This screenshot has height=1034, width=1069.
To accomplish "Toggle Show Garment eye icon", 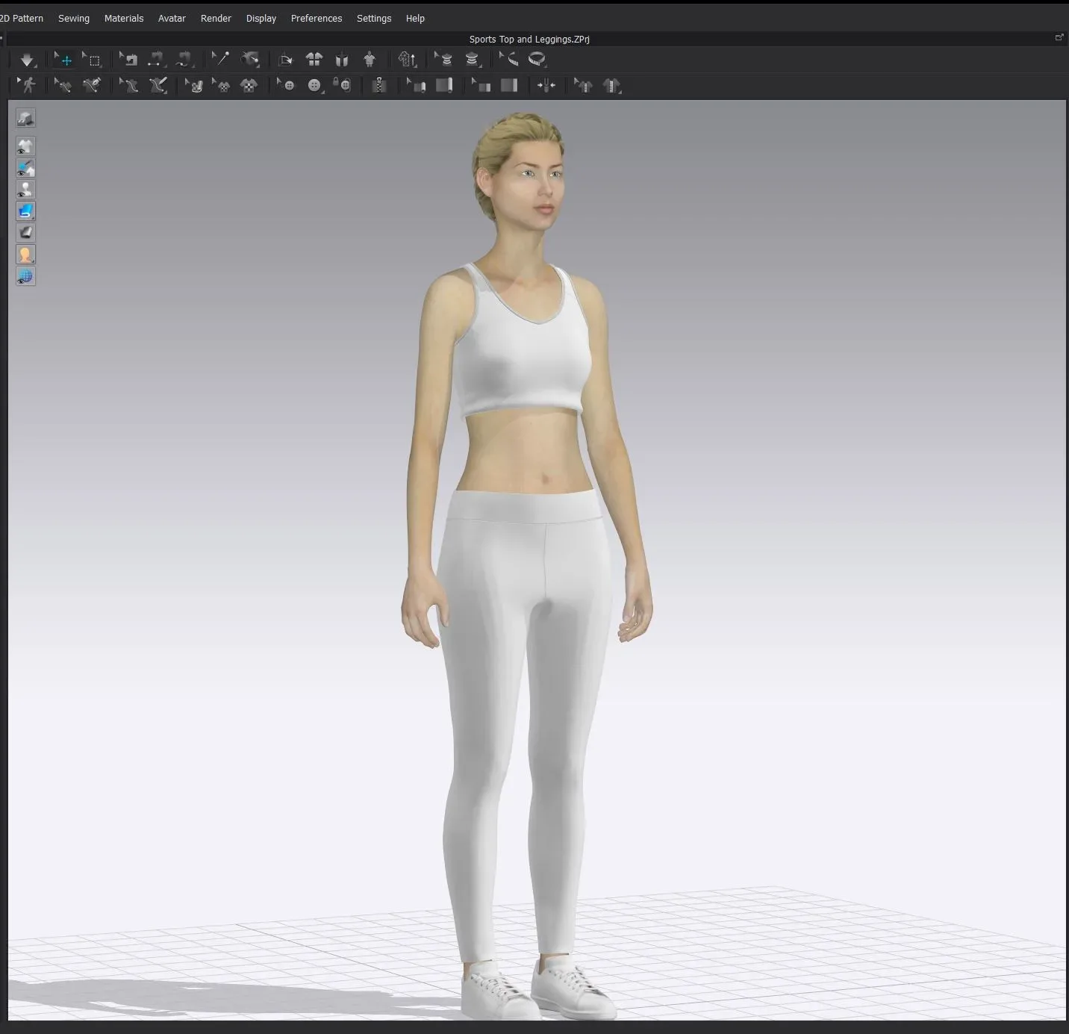I will pos(25,146).
